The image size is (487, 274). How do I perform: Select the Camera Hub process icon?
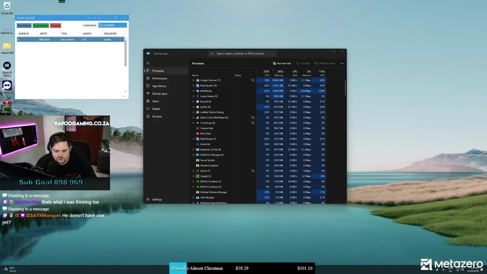197,128
